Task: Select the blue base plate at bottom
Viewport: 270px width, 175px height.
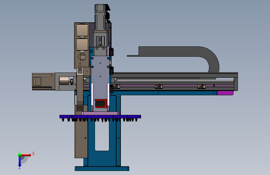Action: tap(102, 169)
